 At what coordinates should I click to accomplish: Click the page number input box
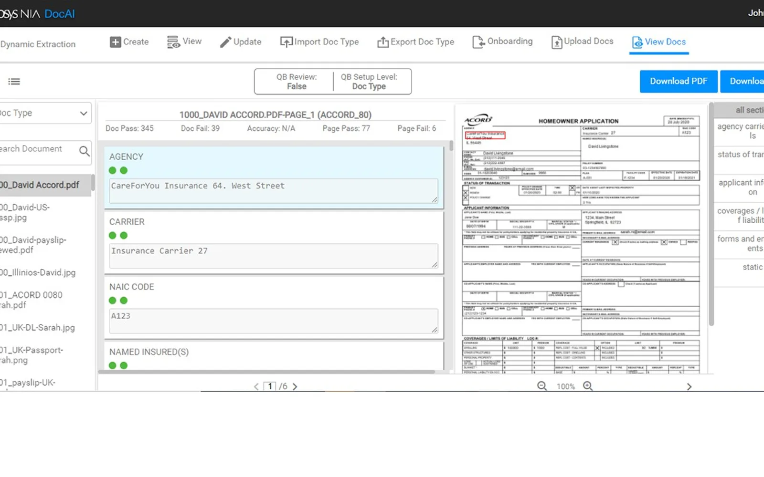[270, 386]
